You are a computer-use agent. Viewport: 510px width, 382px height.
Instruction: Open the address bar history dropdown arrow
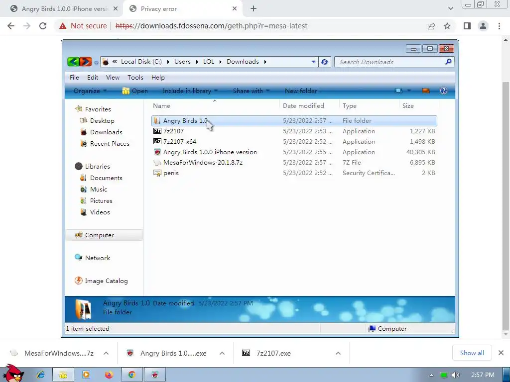[313, 62]
